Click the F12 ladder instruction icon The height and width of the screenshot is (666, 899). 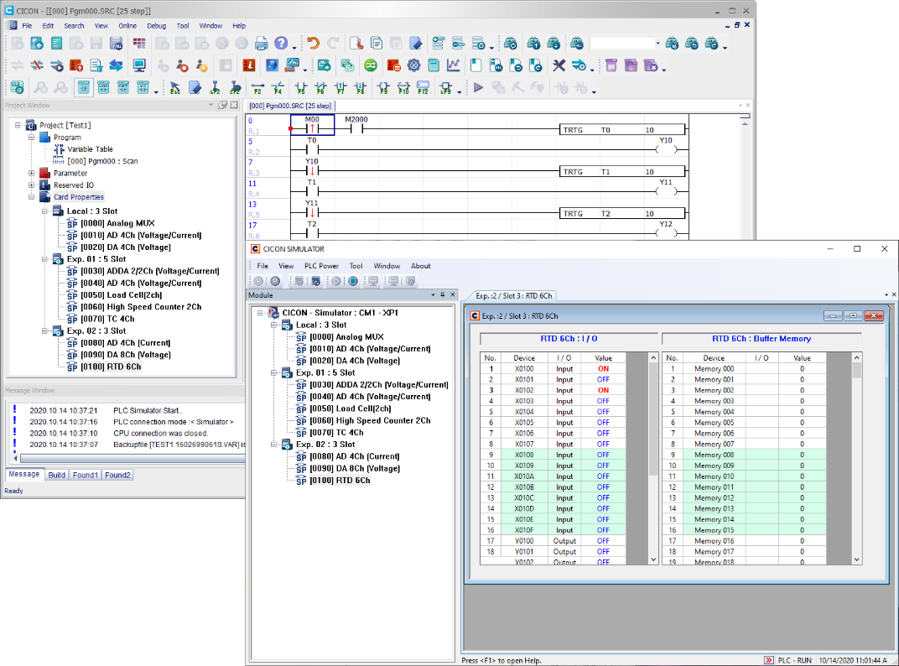423,88
